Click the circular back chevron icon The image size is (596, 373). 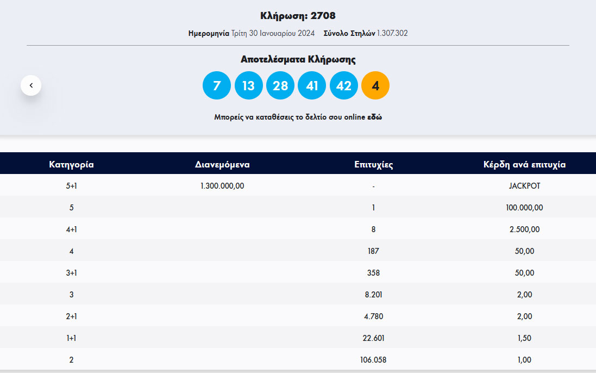tap(31, 85)
